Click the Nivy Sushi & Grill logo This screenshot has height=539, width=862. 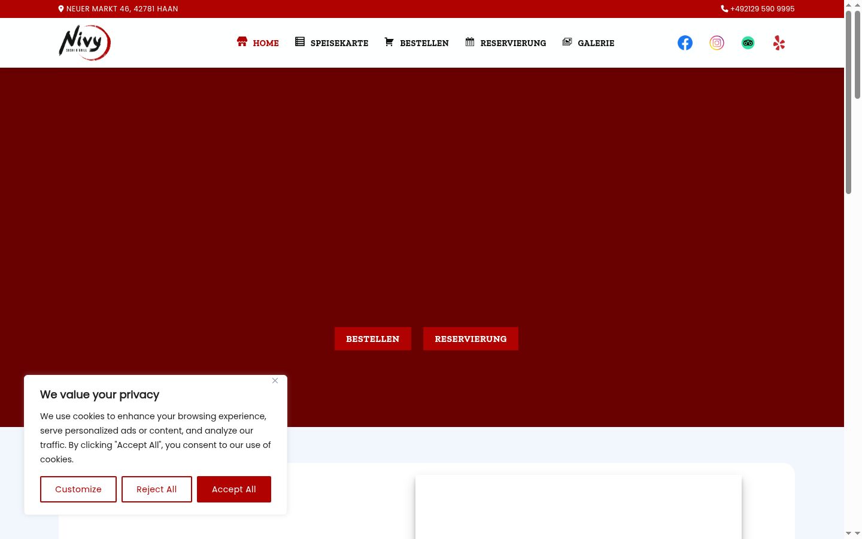tap(84, 43)
